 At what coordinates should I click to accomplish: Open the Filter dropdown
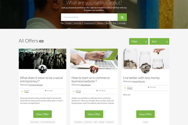(139, 41)
